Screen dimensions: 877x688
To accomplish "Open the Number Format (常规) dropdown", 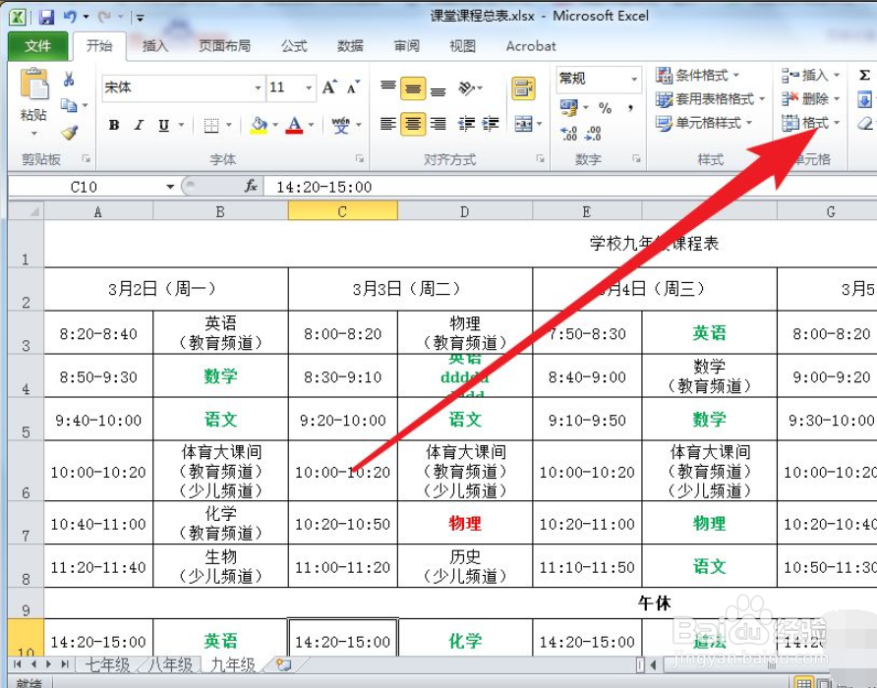I will [634, 79].
